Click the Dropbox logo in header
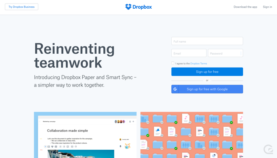 [138, 7]
